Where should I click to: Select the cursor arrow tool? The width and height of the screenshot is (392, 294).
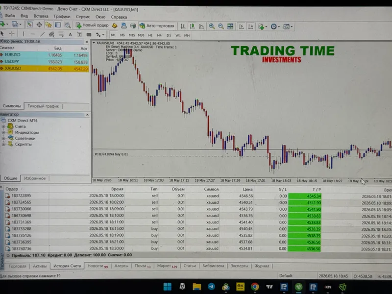[2, 33]
